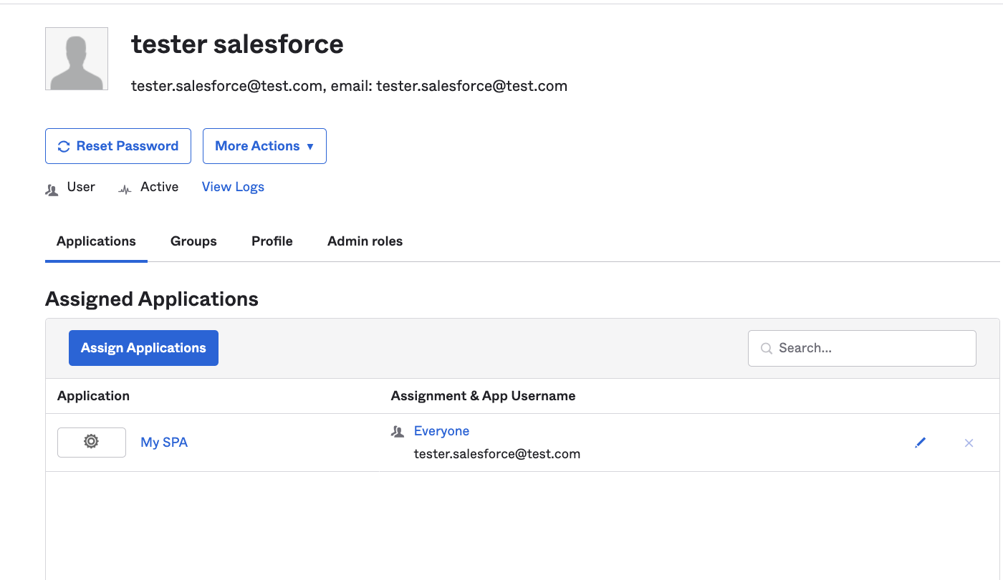This screenshot has height=580, width=1003.
Task: Click the user avatar placeholder image
Action: click(x=77, y=59)
